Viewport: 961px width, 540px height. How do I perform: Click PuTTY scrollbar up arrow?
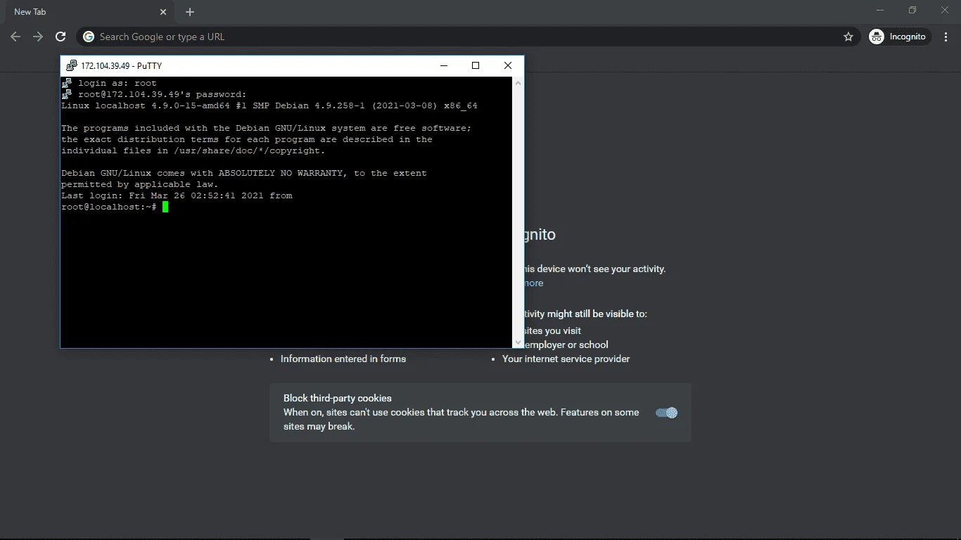coord(518,82)
